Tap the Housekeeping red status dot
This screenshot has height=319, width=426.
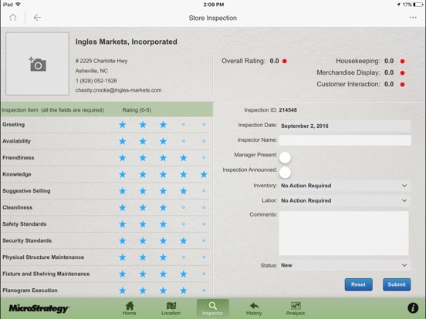pos(402,62)
